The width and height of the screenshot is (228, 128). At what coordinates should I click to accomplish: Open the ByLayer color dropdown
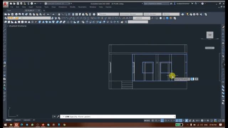tap(108, 14)
